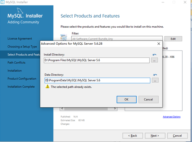Click the MySQL dolphin logo

click(20, 11)
